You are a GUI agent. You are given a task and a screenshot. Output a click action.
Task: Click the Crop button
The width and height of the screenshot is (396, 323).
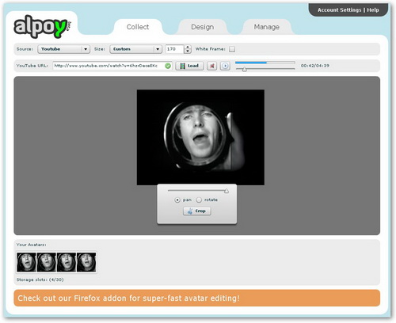click(x=197, y=211)
